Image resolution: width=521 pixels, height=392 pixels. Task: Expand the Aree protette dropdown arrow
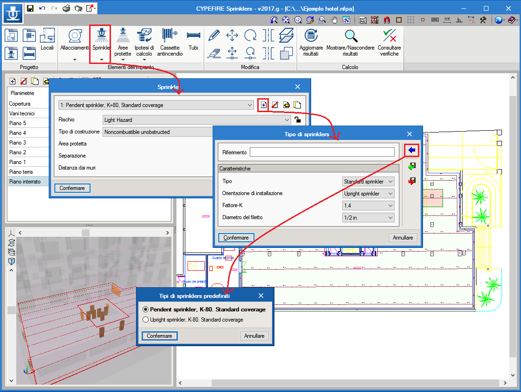123,60
